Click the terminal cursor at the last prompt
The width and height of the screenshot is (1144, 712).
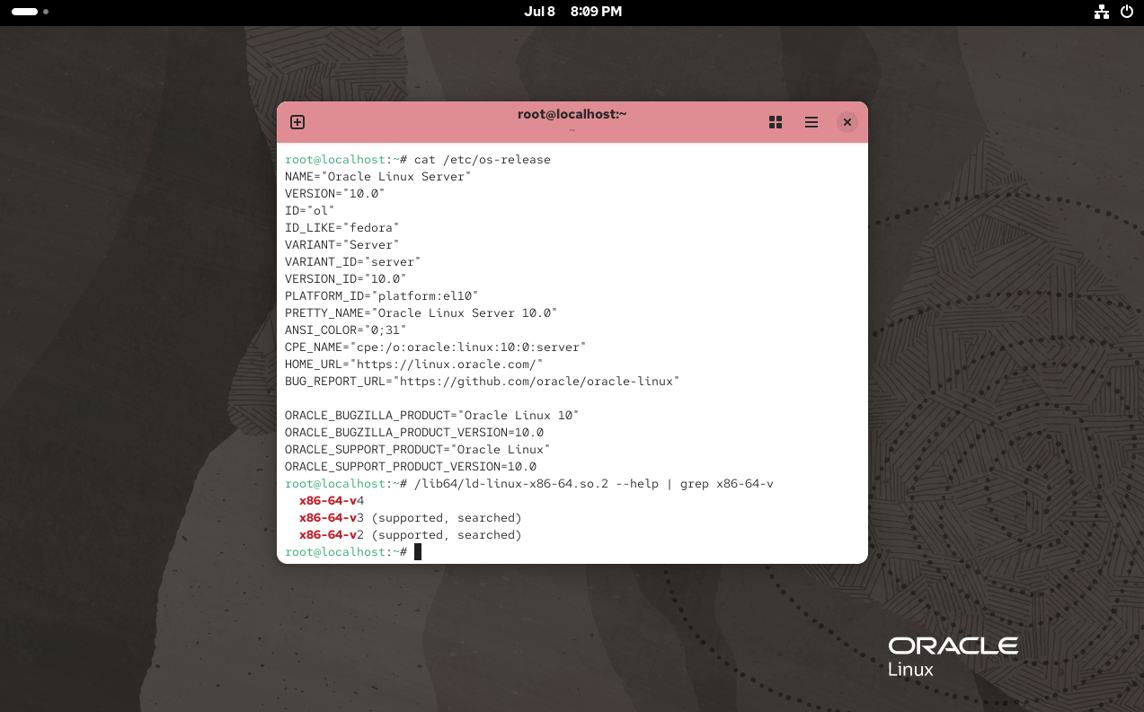(418, 552)
